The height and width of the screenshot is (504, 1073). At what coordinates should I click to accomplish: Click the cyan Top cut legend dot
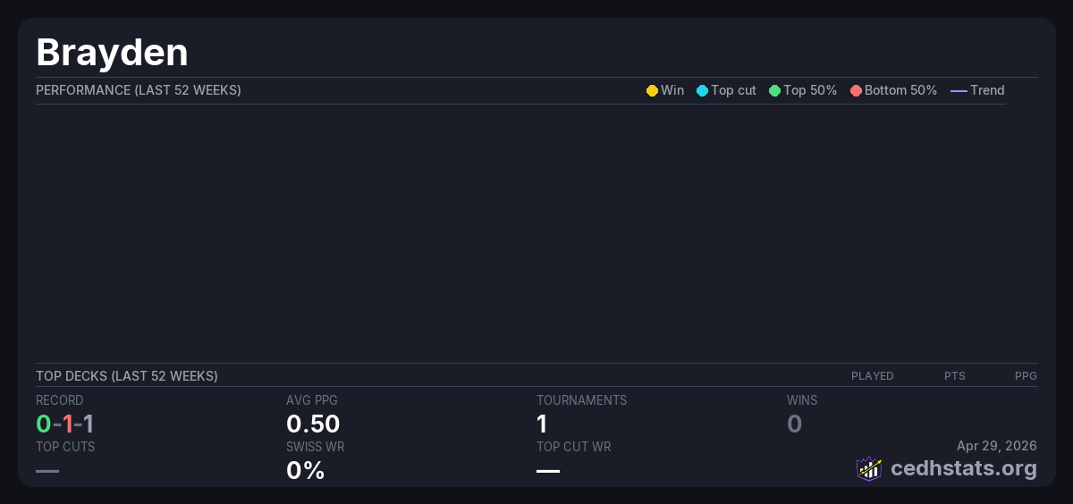[x=702, y=91]
